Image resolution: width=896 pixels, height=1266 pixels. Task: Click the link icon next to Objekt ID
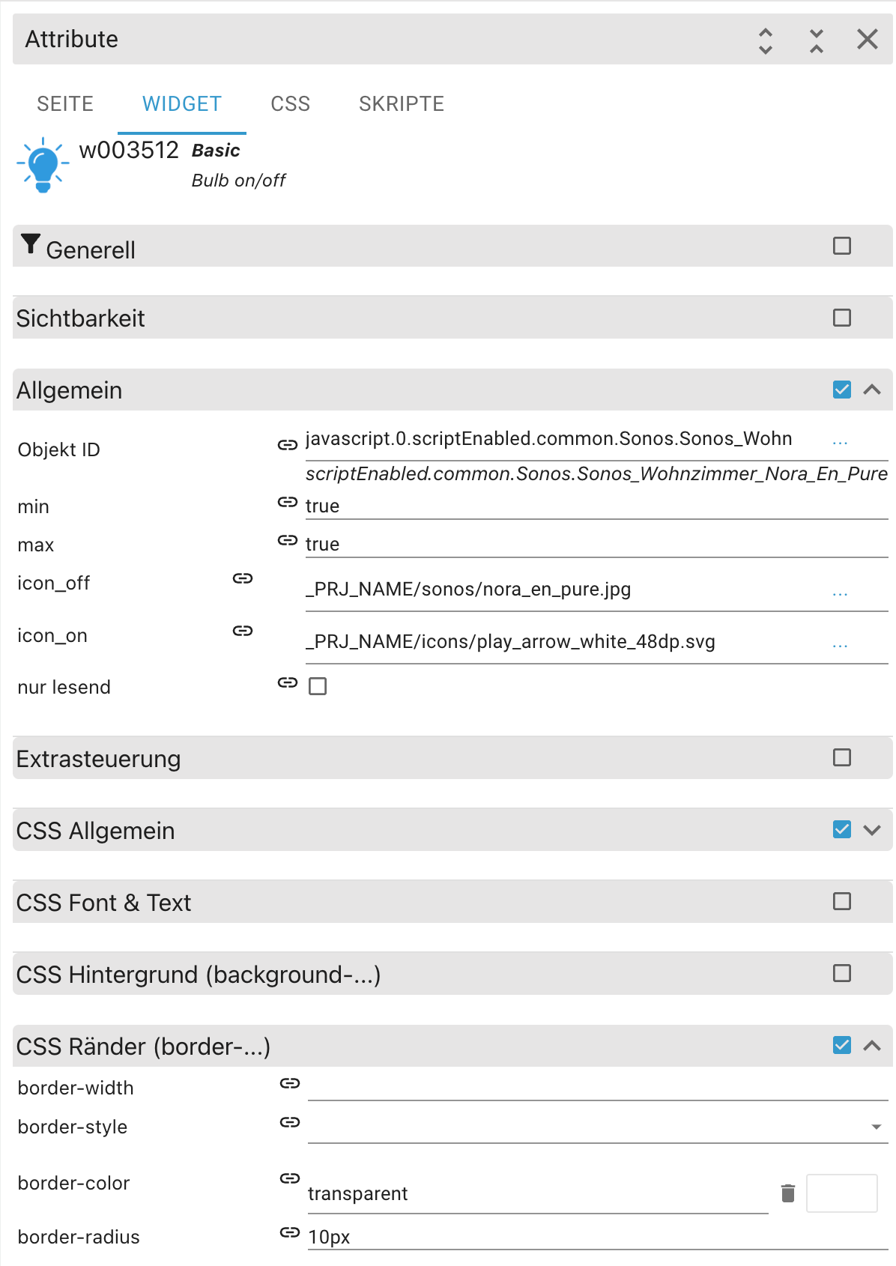(288, 445)
